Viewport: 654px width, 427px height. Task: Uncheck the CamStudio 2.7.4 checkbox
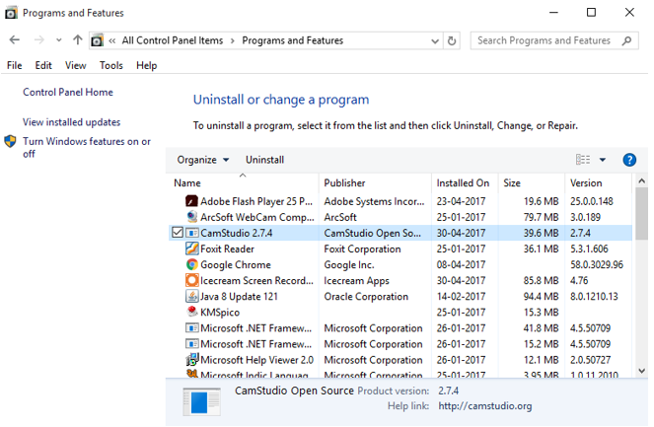[x=178, y=233]
